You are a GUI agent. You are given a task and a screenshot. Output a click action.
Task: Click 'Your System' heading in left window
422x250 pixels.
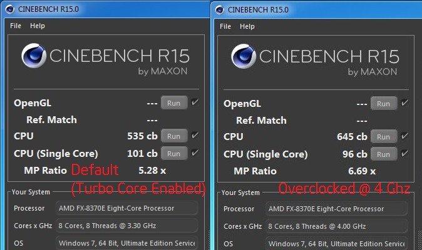click(31, 192)
